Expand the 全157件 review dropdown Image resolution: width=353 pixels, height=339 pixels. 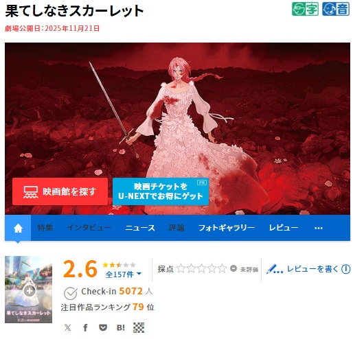pos(124,274)
